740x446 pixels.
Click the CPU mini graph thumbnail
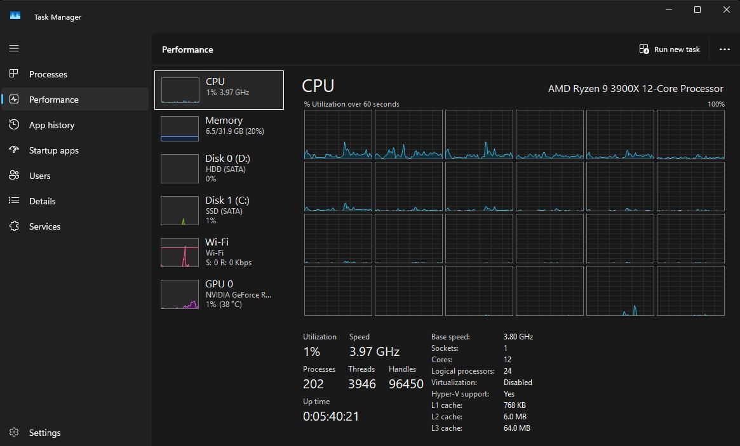[x=180, y=90]
